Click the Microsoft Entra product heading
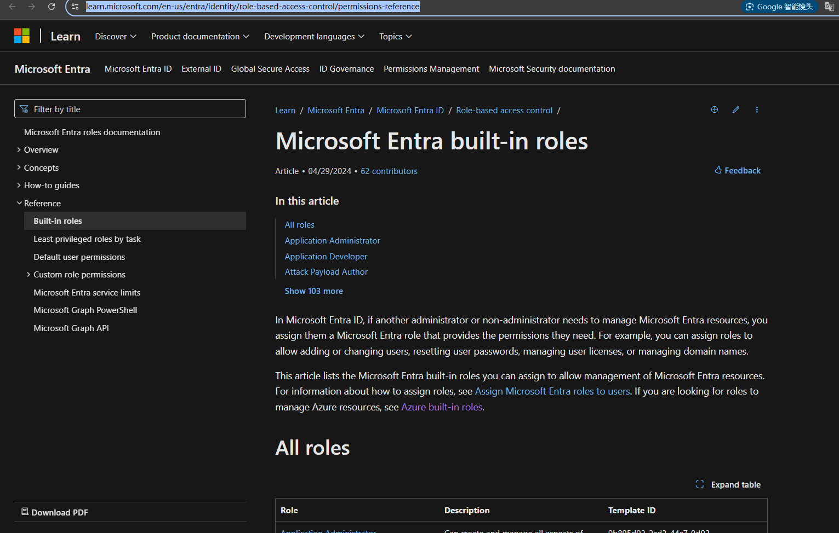 tap(53, 69)
